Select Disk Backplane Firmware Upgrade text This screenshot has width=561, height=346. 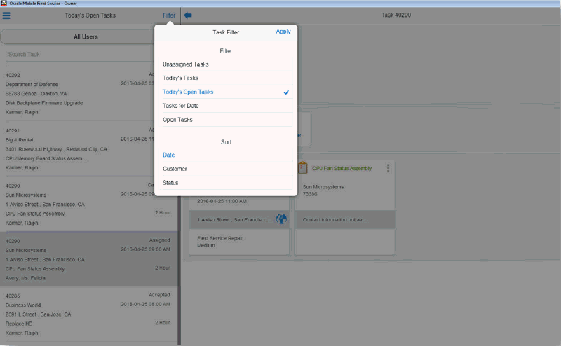tap(44, 103)
